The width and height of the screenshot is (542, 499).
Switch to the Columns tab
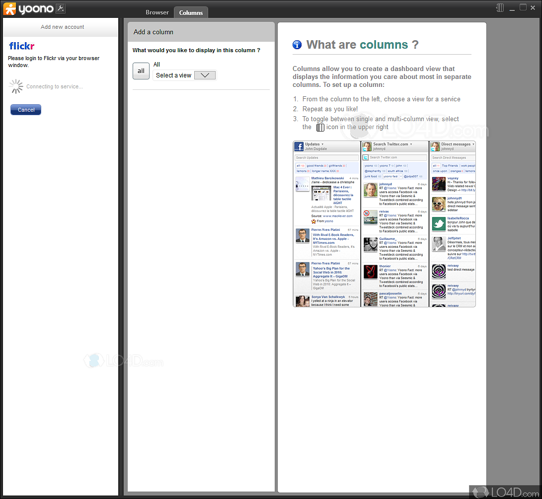coord(191,12)
